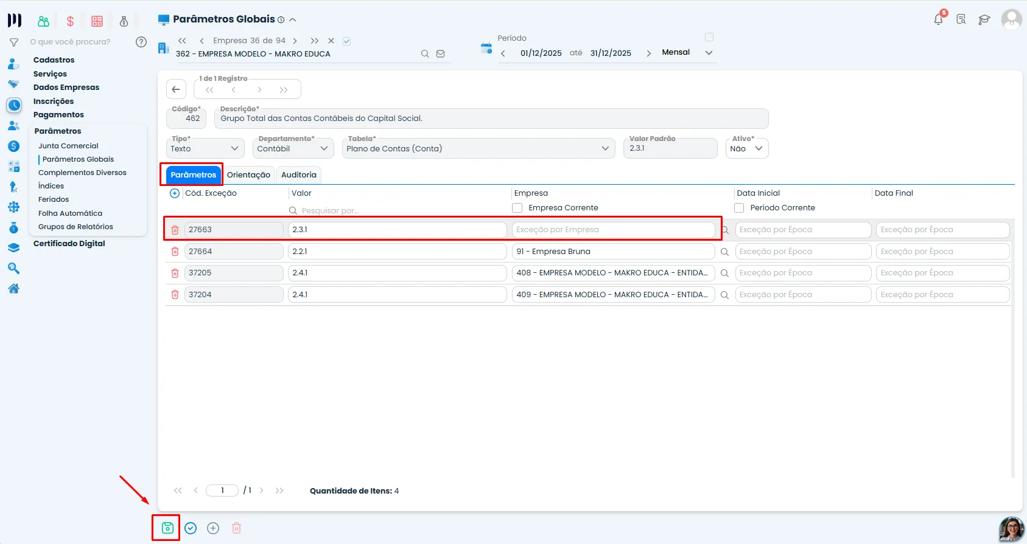Screen dimensions: 1027x544
Task: Click the search icon beside company name
Action: (x=425, y=54)
